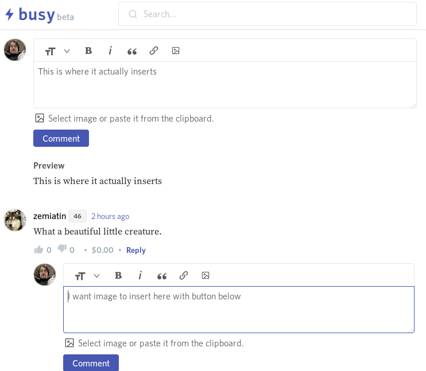Expand heading dropdown chevron in top editor
The image size is (426, 371).
click(x=67, y=51)
